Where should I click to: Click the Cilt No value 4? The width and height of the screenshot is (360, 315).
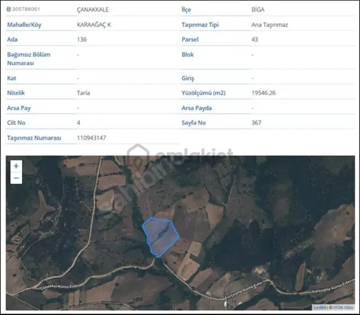coord(79,123)
